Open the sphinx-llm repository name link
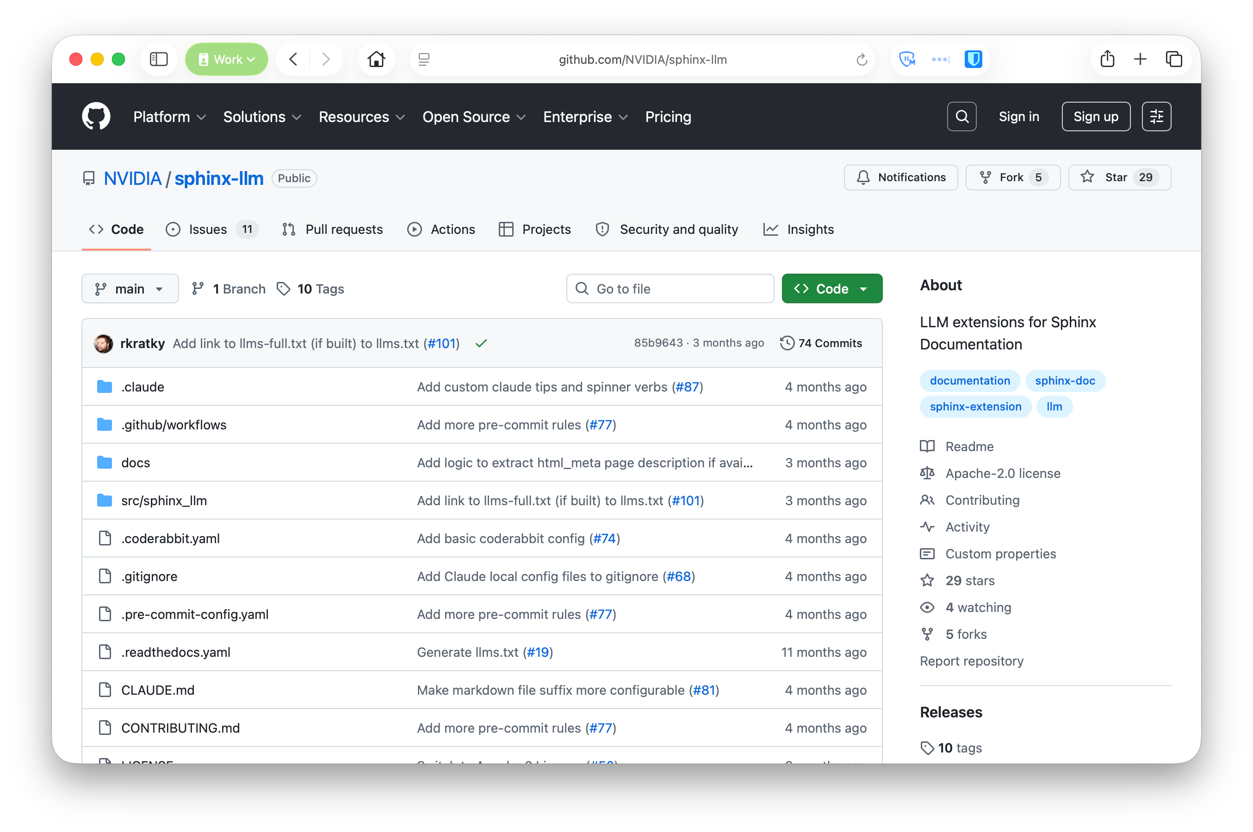Screen dimensions: 1253x832 click(219, 178)
